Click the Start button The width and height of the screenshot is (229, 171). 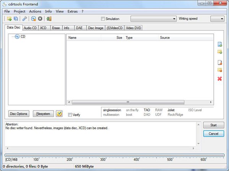click(213, 125)
